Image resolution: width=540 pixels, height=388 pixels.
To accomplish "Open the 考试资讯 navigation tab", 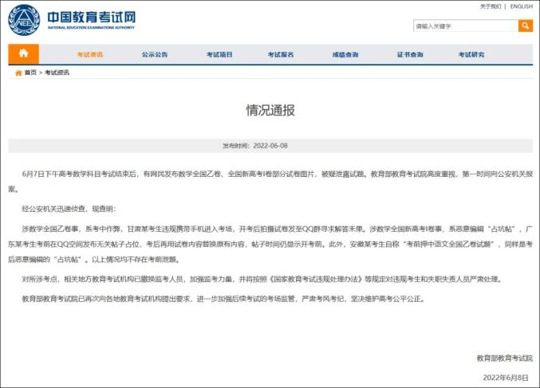I will tap(90, 54).
